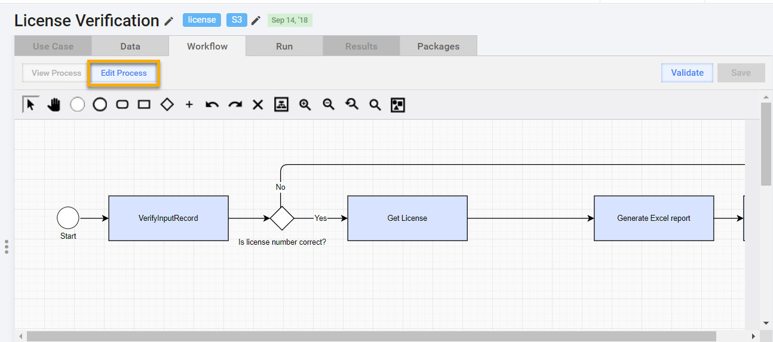The image size is (773, 342).
Task: Select the Start event circle
Action: (x=68, y=218)
